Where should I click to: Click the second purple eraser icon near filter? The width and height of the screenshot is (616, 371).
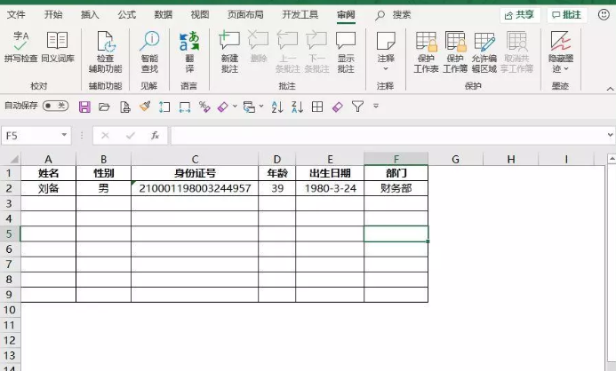point(338,107)
